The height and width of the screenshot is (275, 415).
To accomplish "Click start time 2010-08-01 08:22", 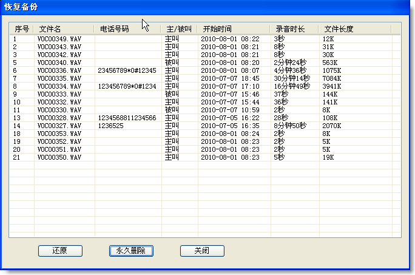I will coord(231,39).
